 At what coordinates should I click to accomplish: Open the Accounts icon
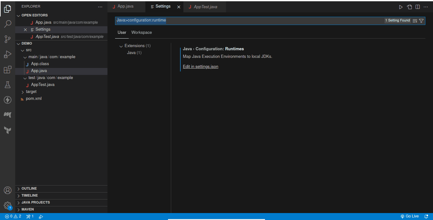[x=8, y=190]
